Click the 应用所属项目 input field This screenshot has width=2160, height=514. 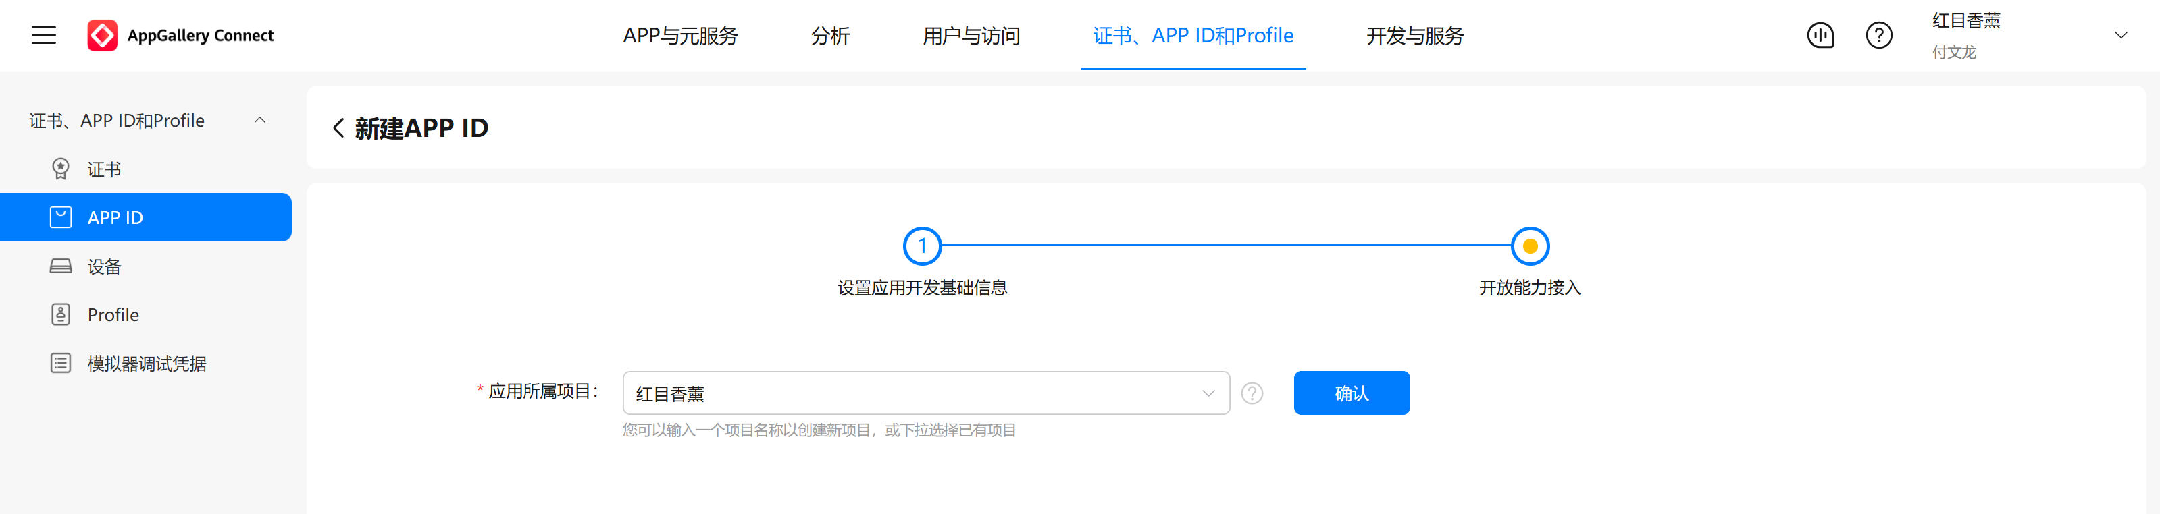click(x=927, y=393)
